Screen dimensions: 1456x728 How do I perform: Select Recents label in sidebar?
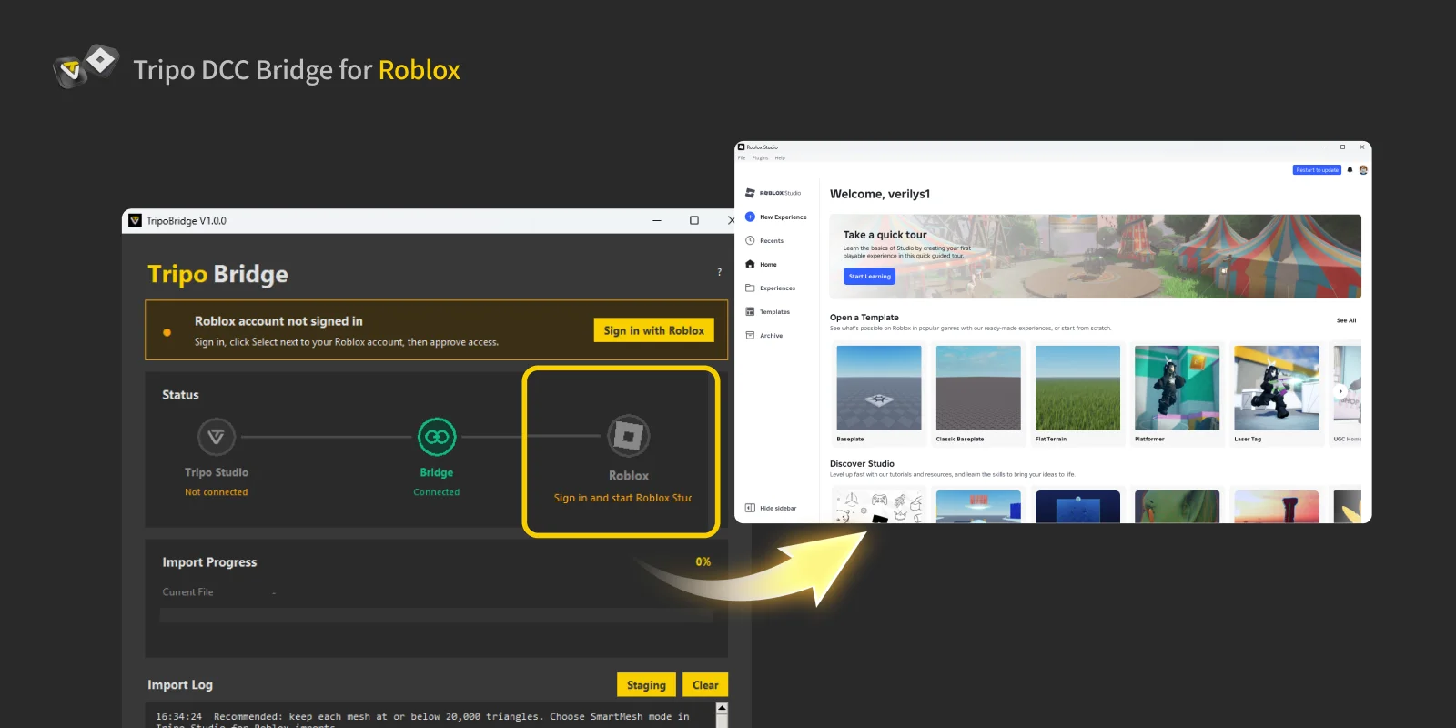pos(772,240)
